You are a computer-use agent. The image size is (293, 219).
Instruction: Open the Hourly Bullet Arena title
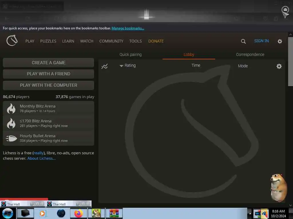[37, 136]
